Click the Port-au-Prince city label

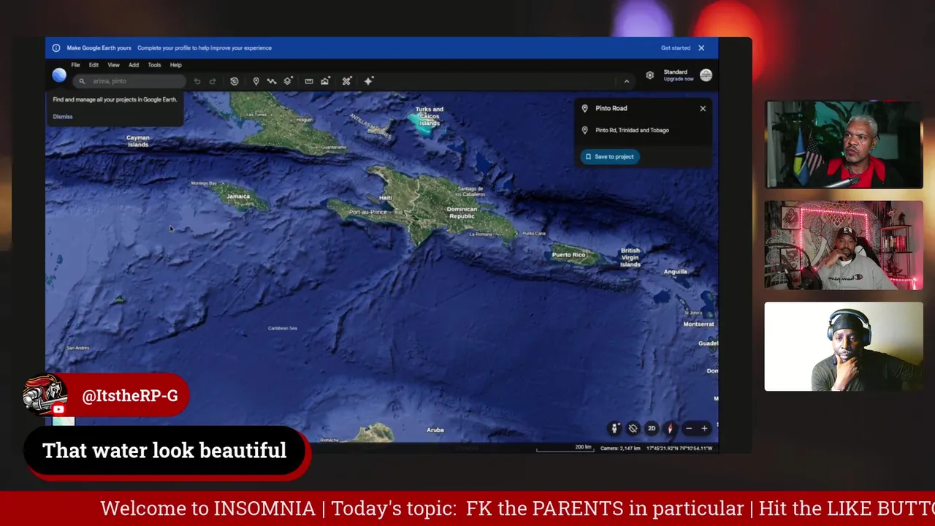tap(368, 212)
